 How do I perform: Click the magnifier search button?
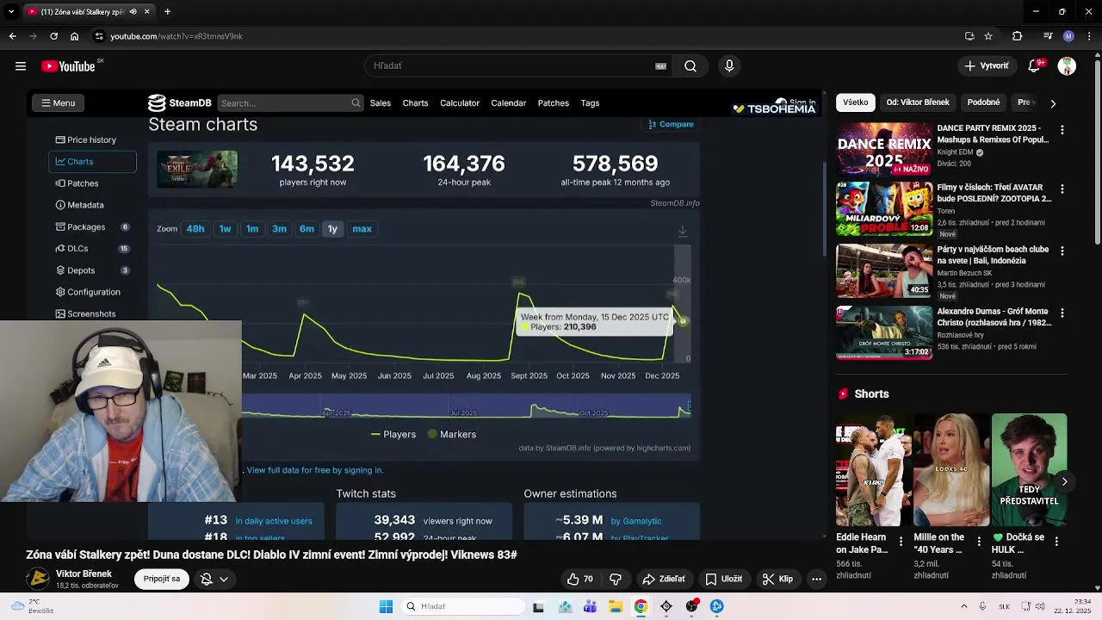[x=690, y=65]
